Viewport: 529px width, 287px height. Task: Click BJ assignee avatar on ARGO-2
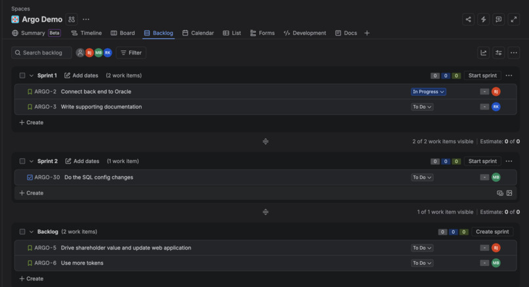496,91
